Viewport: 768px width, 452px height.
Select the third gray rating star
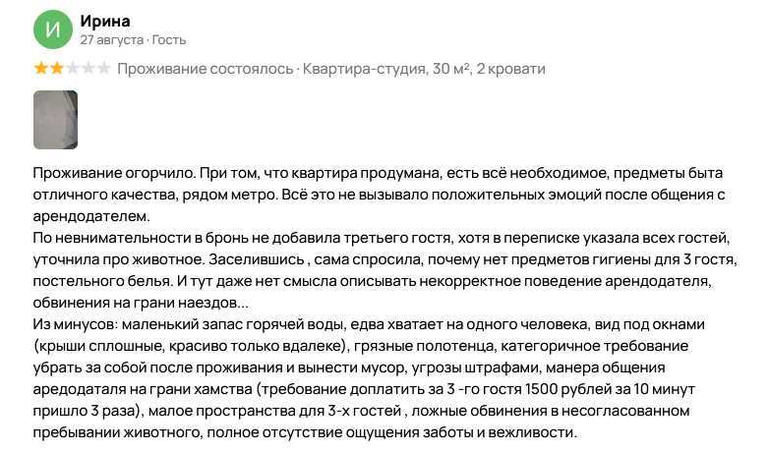[71, 69]
